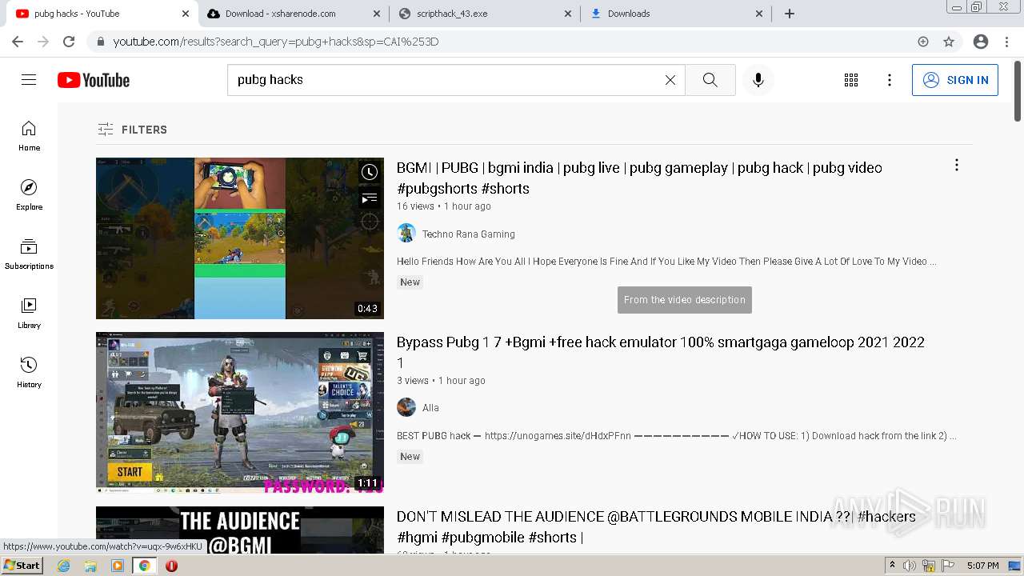Switch to the Downloads tab

click(x=676, y=14)
